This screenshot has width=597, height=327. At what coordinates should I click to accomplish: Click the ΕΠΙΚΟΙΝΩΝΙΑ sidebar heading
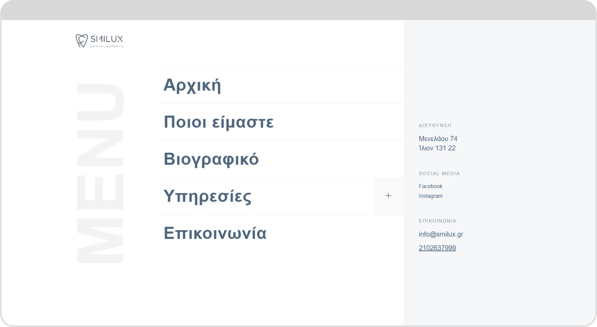coord(437,221)
